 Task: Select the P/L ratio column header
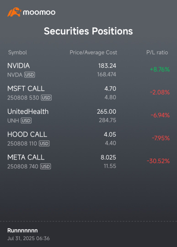click(x=157, y=52)
